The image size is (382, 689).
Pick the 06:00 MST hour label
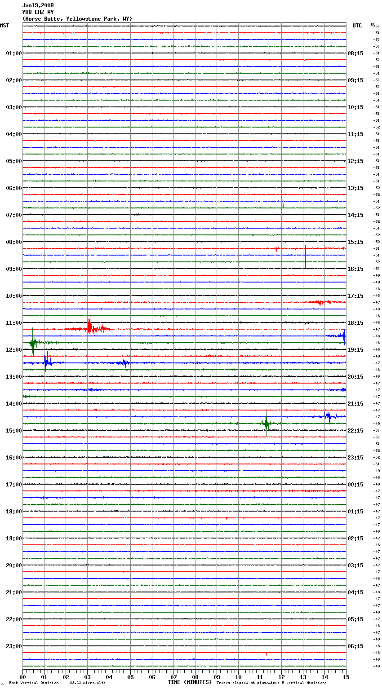(x=14, y=188)
